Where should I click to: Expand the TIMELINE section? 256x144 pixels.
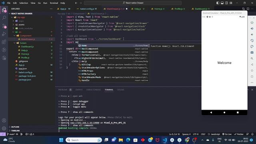[16, 131]
